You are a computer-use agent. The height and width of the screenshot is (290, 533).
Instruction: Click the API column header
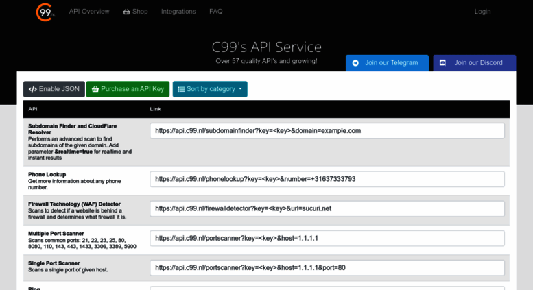tap(33, 109)
